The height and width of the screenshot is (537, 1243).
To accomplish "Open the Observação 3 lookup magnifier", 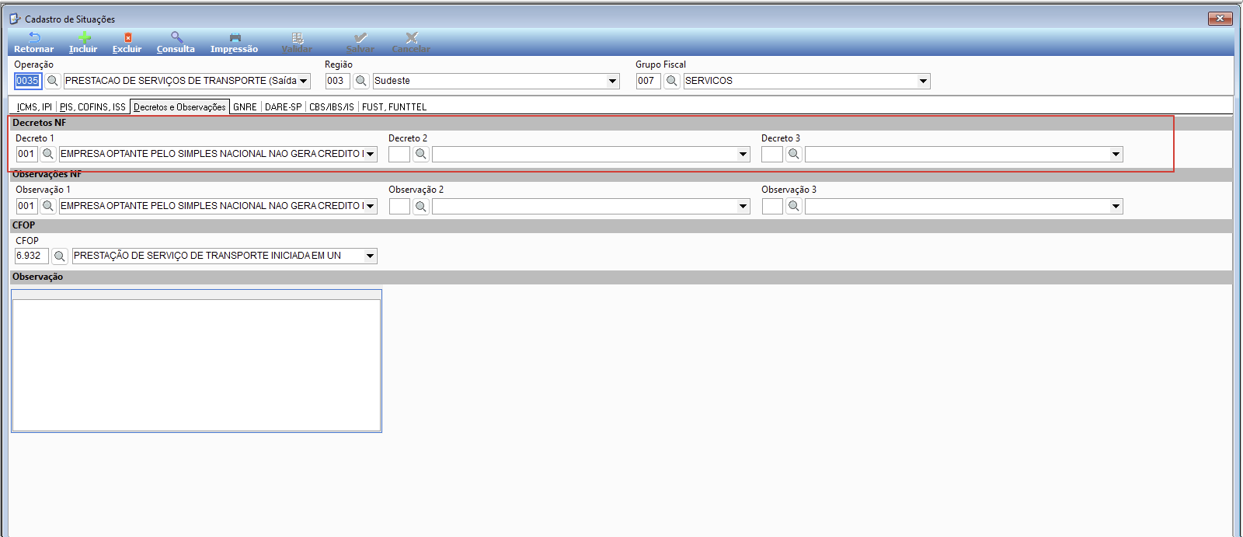I will coord(794,206).
